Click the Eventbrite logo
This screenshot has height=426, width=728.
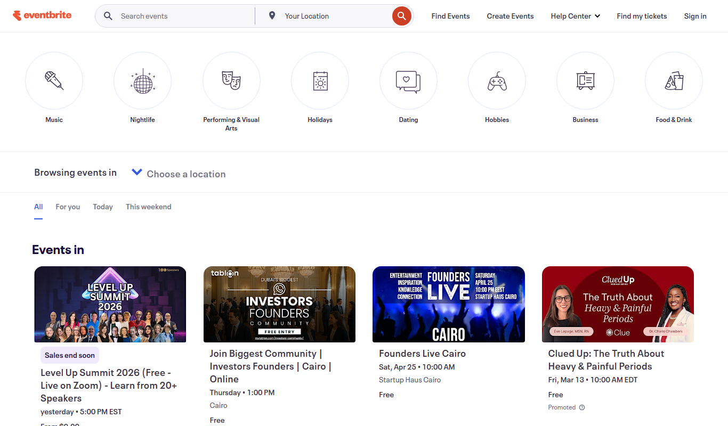42,15
